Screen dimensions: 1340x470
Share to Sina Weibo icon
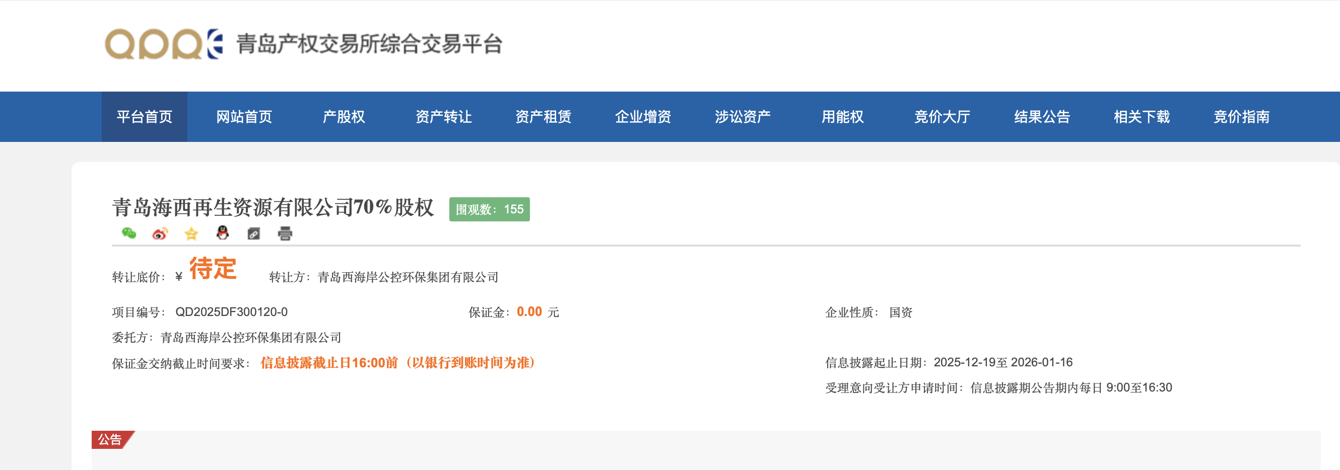pyautogui.click(x=160, y=233)
